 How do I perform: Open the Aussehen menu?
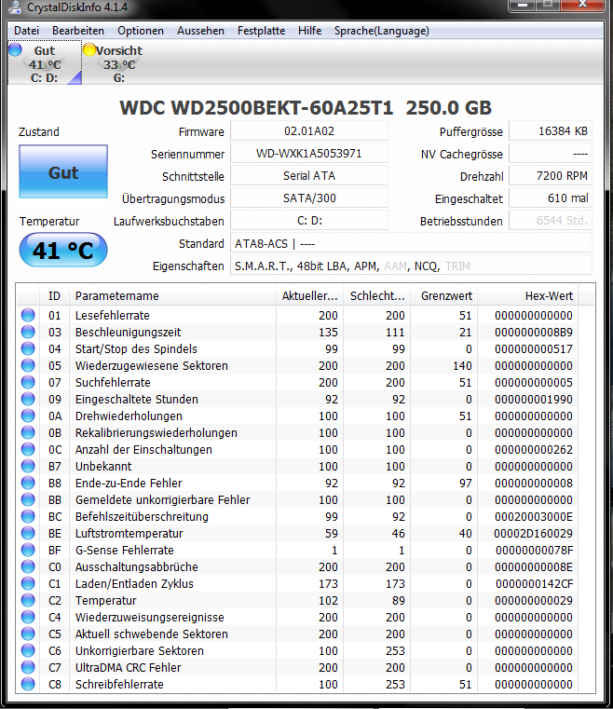(200, 31)
